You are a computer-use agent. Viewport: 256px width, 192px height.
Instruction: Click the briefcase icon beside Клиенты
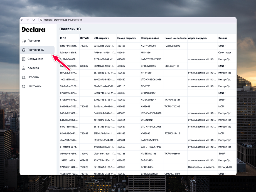24,68
